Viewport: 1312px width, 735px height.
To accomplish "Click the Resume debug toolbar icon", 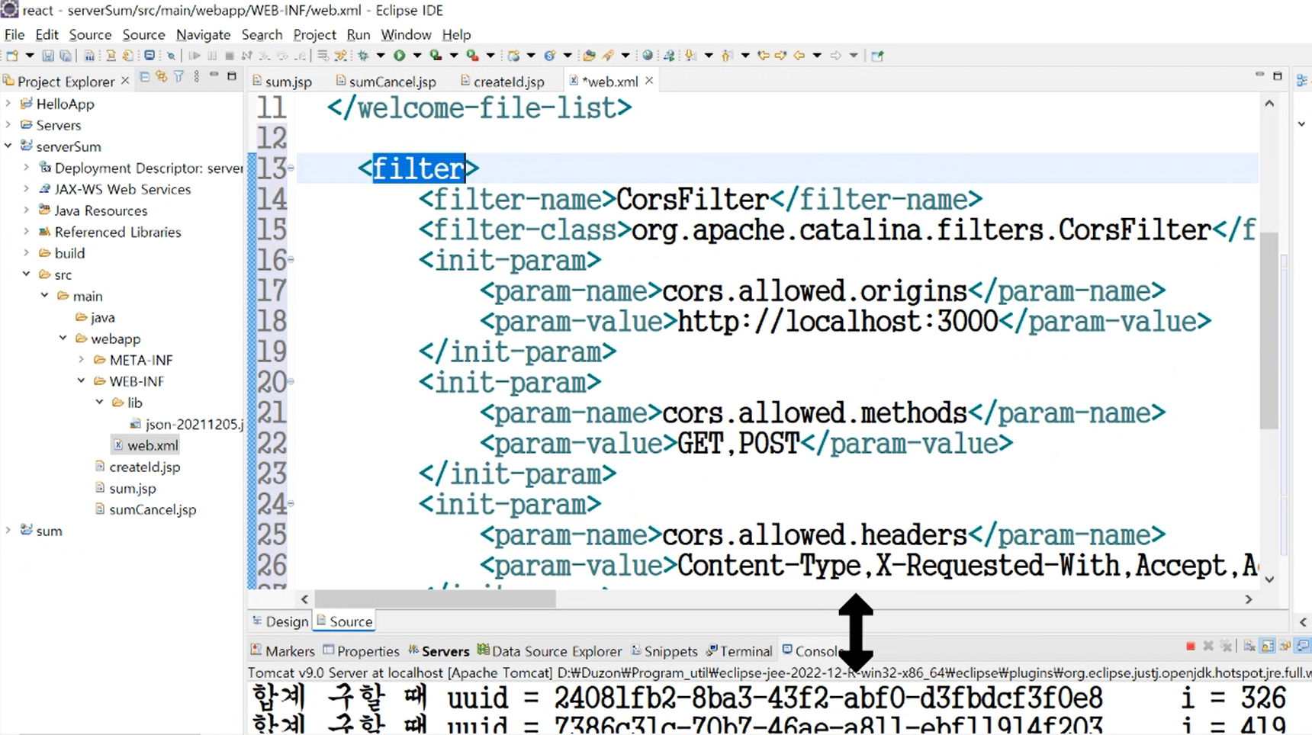I will point(195,56).
